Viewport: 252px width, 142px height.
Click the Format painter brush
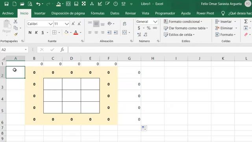(x=16, y=34)
